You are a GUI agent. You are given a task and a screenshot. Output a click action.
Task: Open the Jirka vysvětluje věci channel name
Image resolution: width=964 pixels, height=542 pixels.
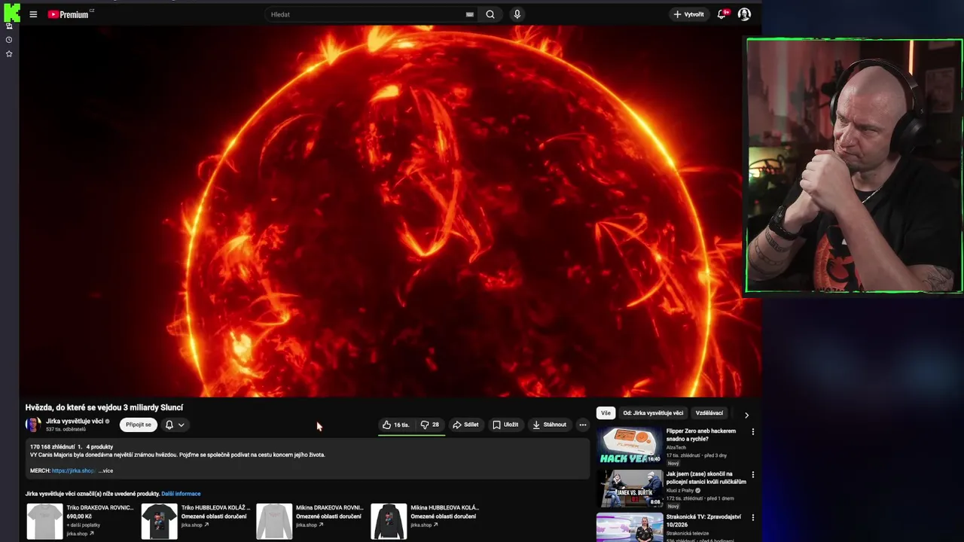pos(75,422)
